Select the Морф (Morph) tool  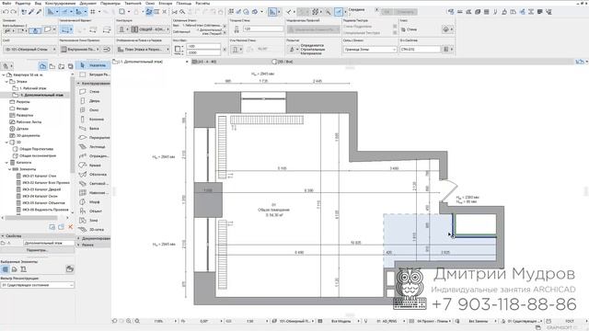pos(93,202)
